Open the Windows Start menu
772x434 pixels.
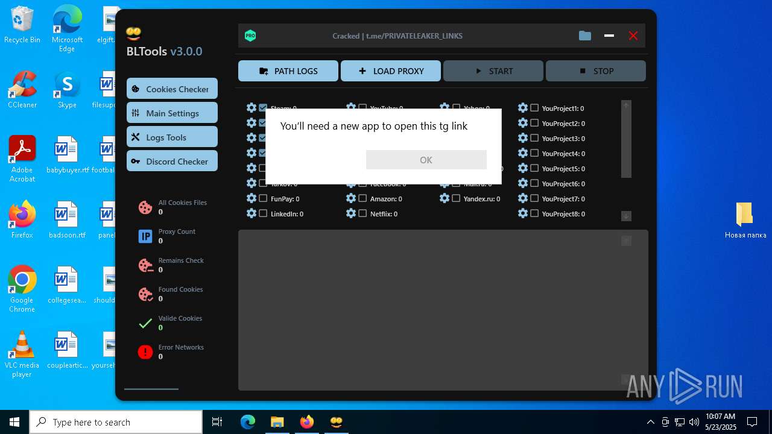14,422
